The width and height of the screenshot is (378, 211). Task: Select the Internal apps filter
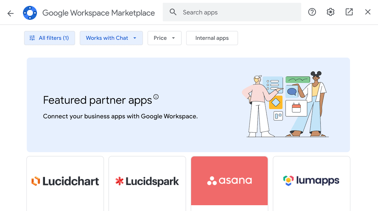212,38
